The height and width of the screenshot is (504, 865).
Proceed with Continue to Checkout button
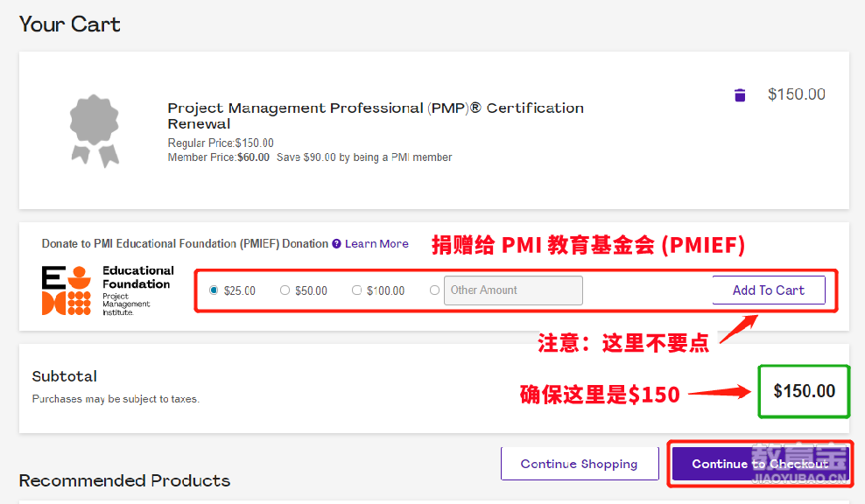pyautogui.click(x=760, y=464)
